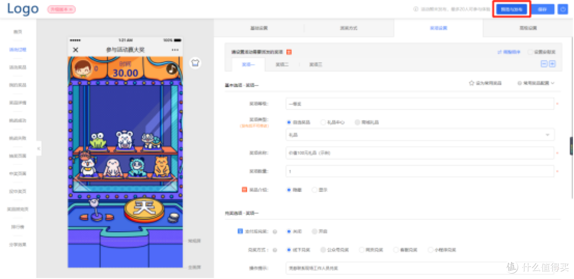574x279 pixels.
Task: Click the info icon before the publish notice
Action: point(416,9)
